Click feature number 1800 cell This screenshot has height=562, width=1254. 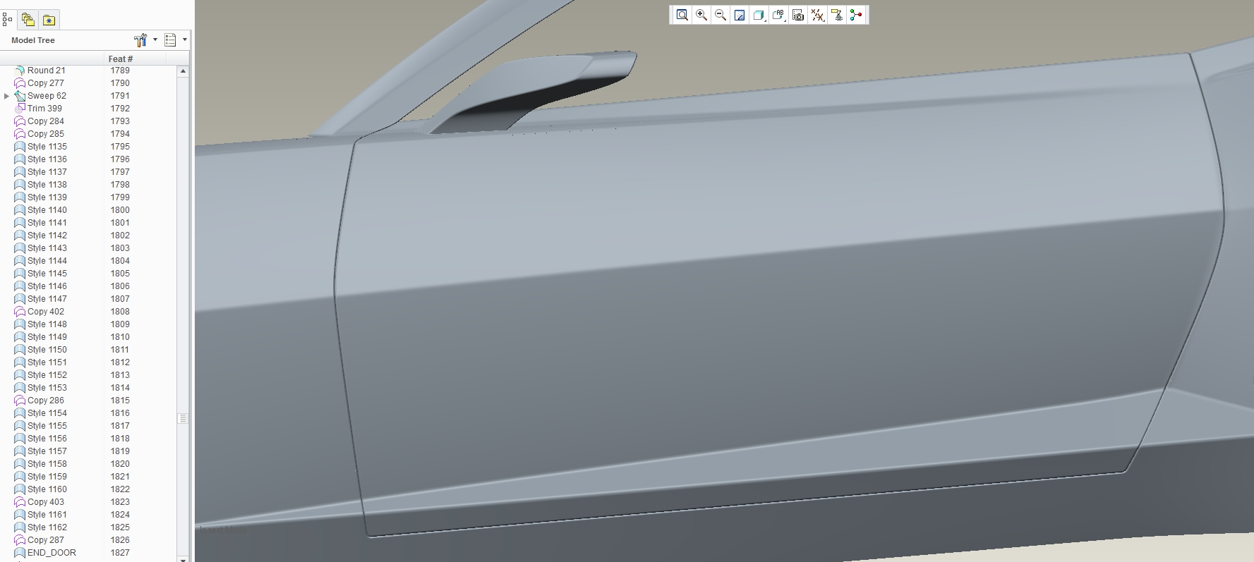pos(120,210)
